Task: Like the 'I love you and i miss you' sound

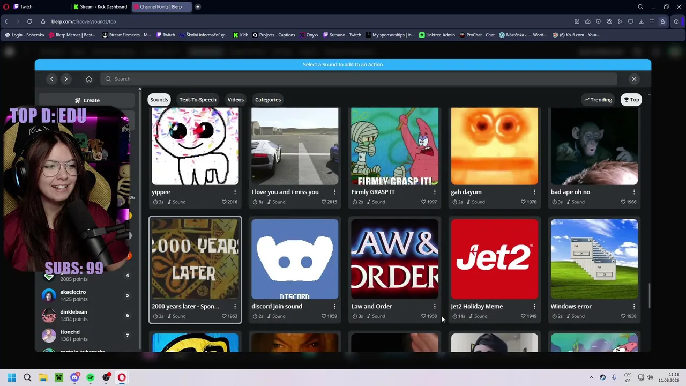Action: pos(324,202)
